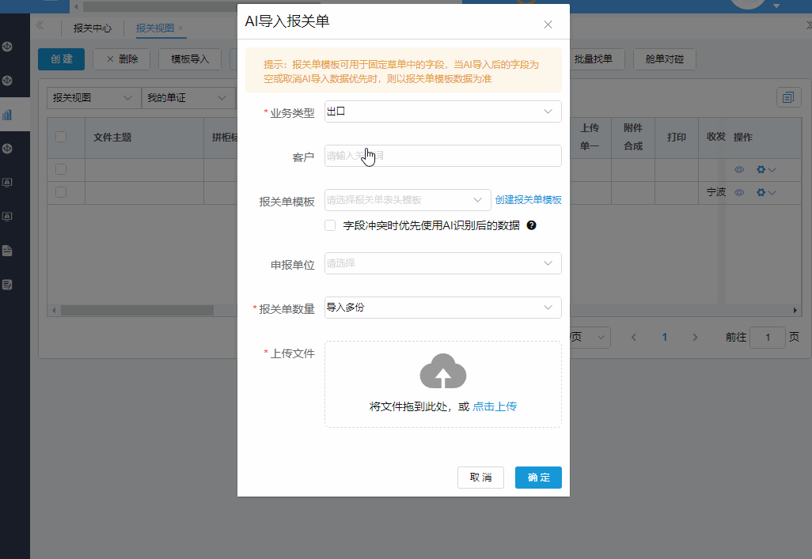Image resolution: width=812 pixels, height=559 pixels.
Task: Tick the first table row checkbox
Action: (x=61, y=169)
